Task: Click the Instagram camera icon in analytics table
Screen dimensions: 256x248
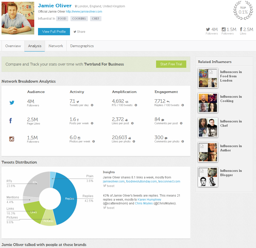Action: (x=12, y=139)
